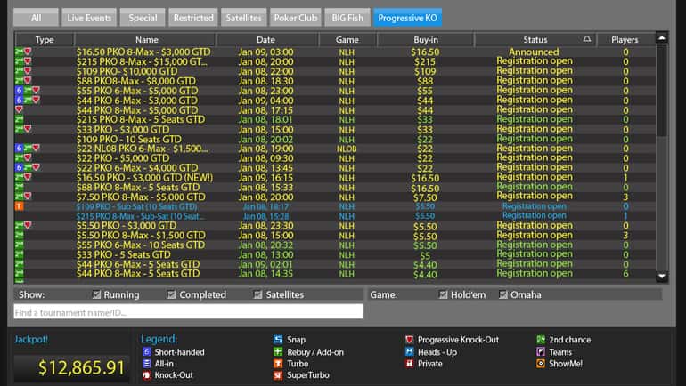The image size is (686, 386).
Task: Sort by the Status column header arrow
Action: pos(586,40)
